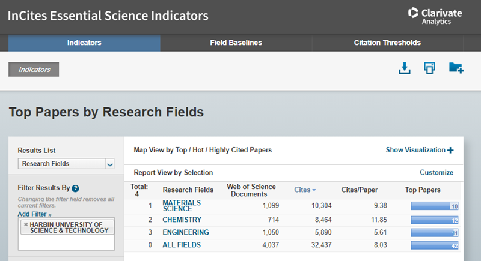Click the Add Filter link
This screenshot has width=481, height=261.
[35, 214]
